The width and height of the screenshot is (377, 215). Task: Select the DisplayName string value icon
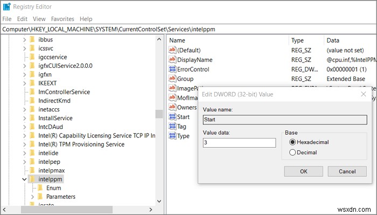pos(172,59)
